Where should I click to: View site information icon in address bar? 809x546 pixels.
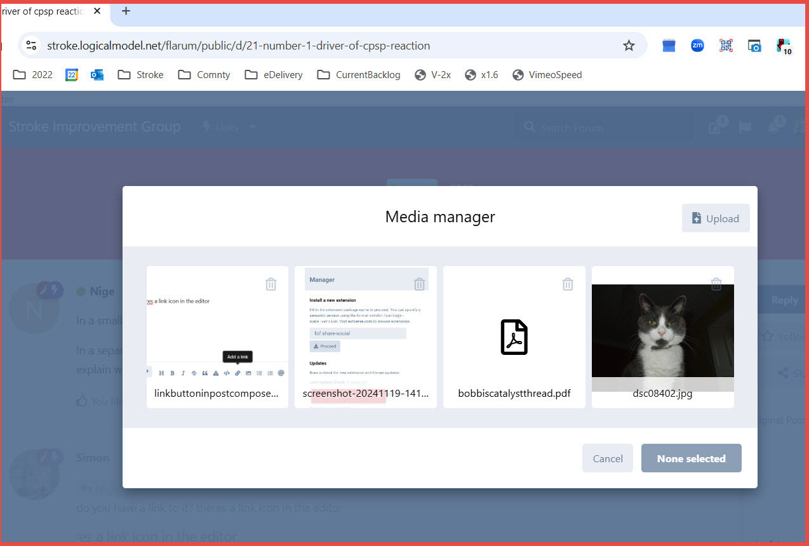[x=31, y=46]
